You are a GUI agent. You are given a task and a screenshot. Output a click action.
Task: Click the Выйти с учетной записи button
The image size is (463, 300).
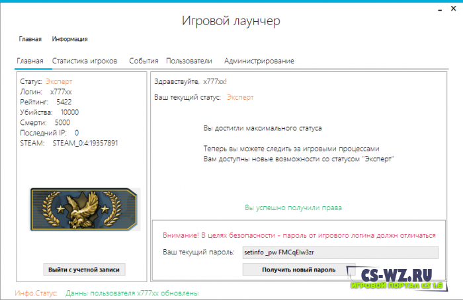84,270
